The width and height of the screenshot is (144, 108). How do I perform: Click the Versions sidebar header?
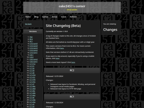coord(33,31)
